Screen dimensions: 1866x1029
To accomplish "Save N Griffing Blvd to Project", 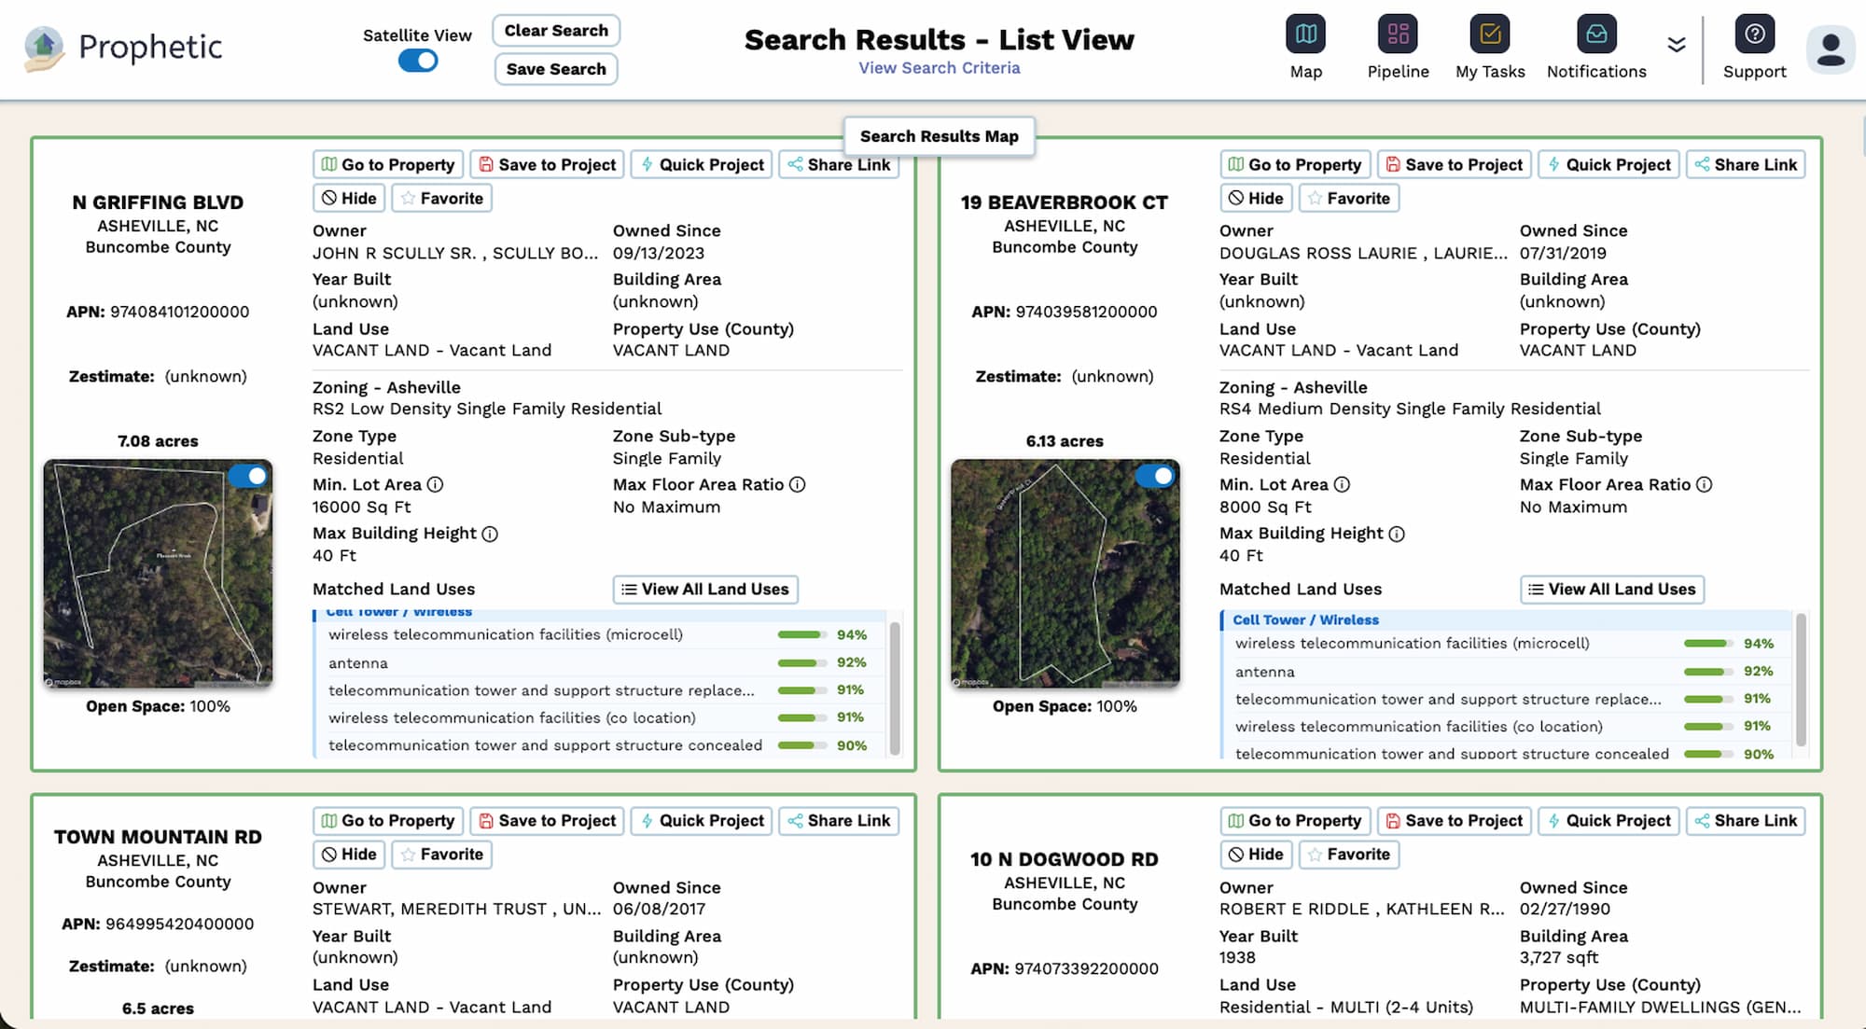I will coord(548,165).
